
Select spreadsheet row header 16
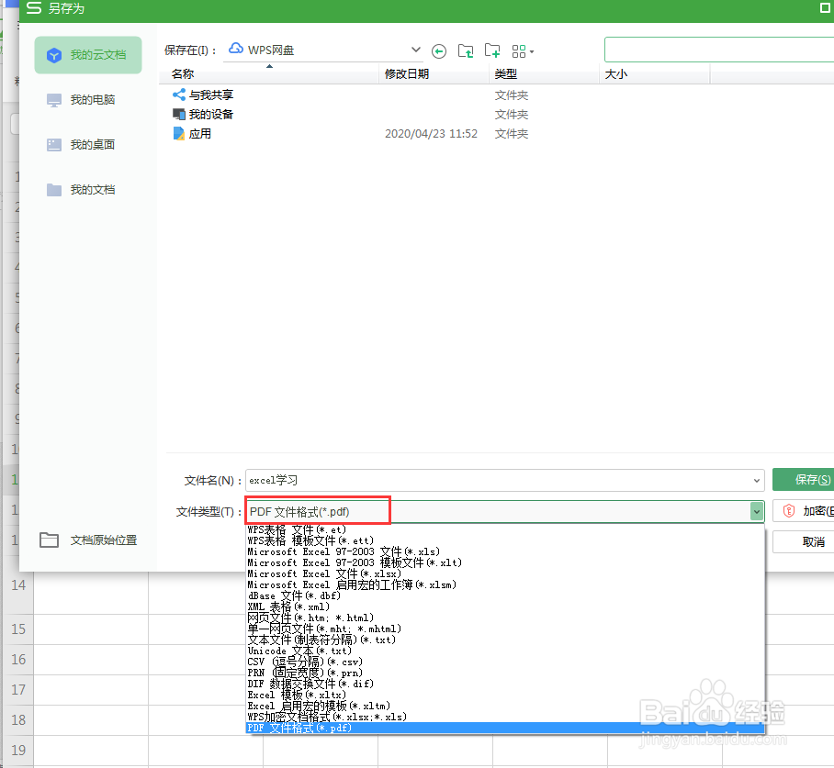(x=18, y=660)
